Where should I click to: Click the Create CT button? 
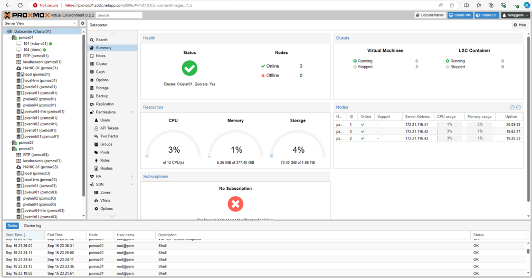486,15
